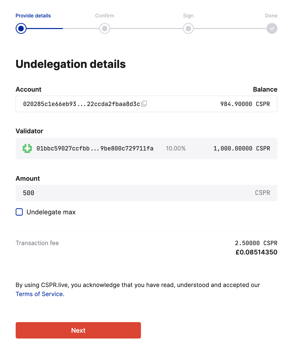Viewport: 287px width, 364px height.
Task: Click the checkmark icon in the Done step
Action: [x=272, y=29]
